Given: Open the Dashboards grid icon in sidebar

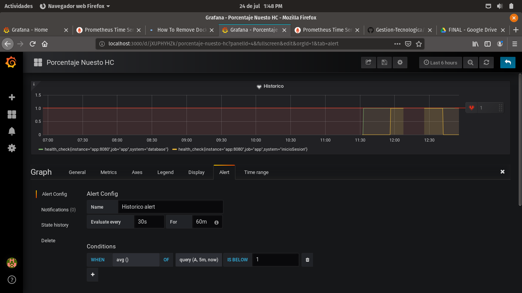Looking at the screenshot, I should [12, 114].
